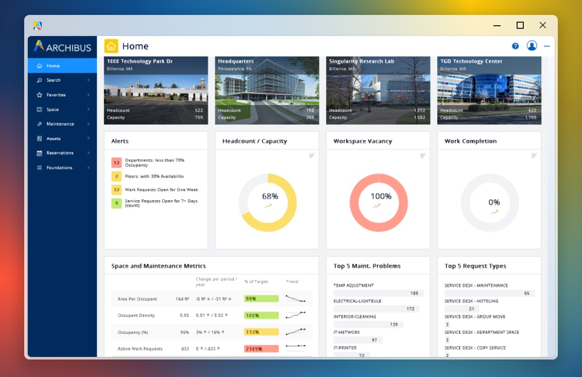
Task: Go to Reservations in the sidebar
Action: coord(62,153)
